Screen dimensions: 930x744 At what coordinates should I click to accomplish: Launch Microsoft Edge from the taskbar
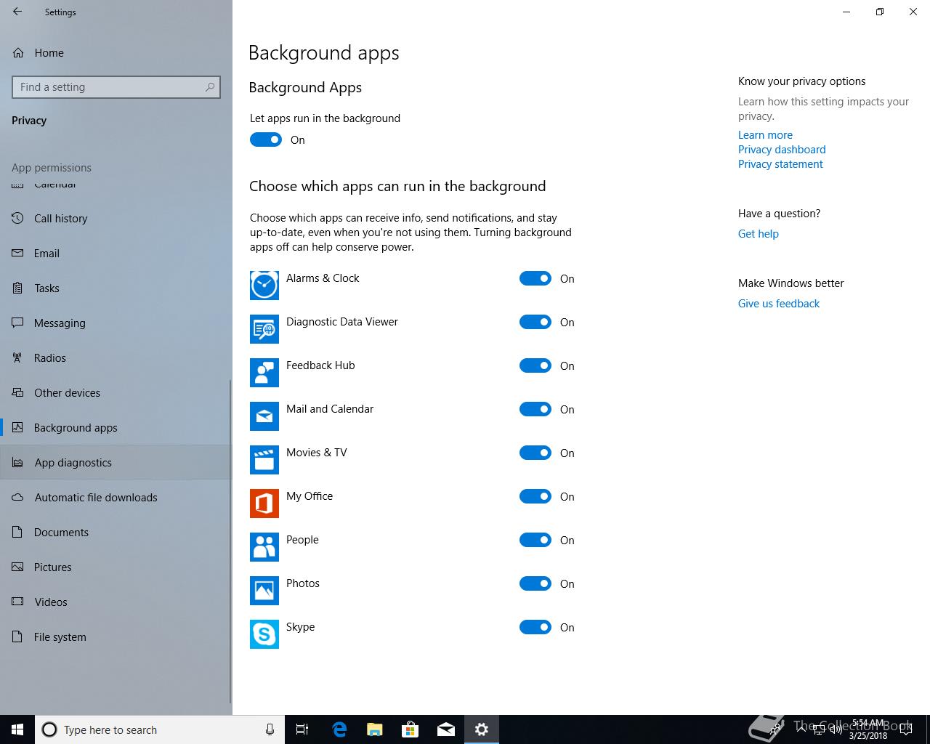(339, 729)
